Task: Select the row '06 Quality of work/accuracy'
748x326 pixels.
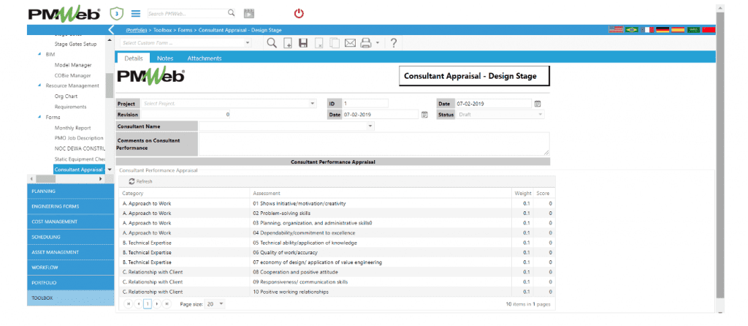Action: click(337, 252)
